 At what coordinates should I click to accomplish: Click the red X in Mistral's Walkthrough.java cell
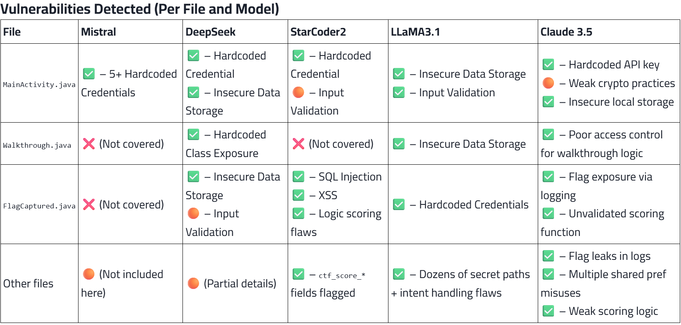click(x=89, y=144)
